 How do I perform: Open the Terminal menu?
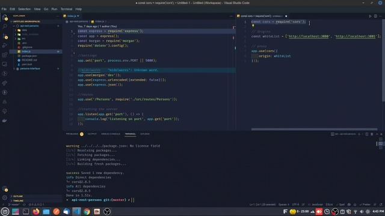66,9
